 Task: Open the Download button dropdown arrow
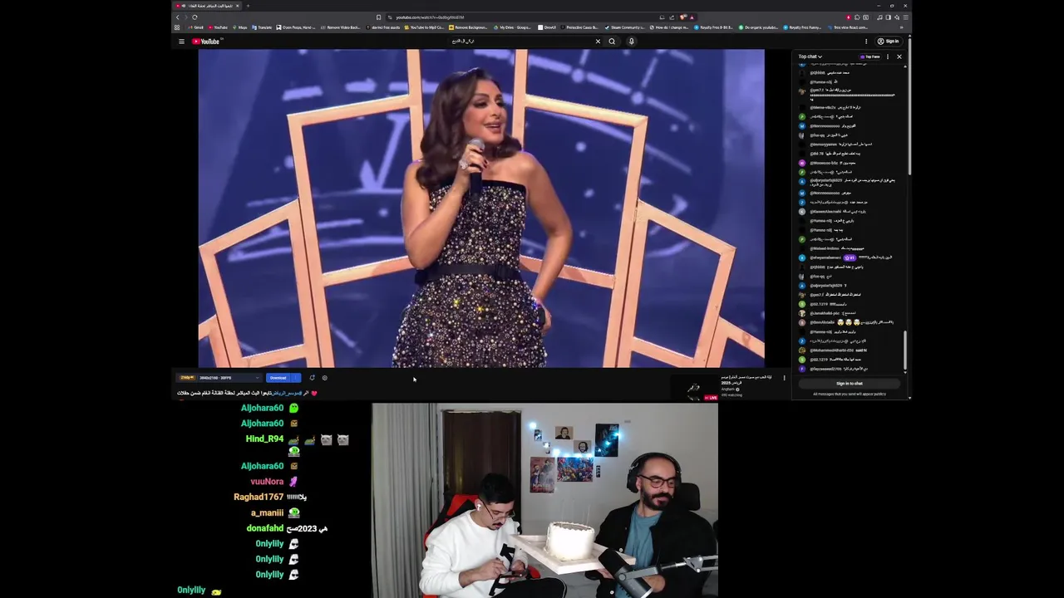pos(295,378)
